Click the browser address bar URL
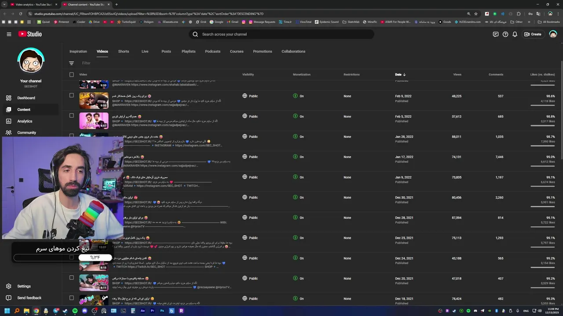Screen dimensions: 563x316 [149, 14]
